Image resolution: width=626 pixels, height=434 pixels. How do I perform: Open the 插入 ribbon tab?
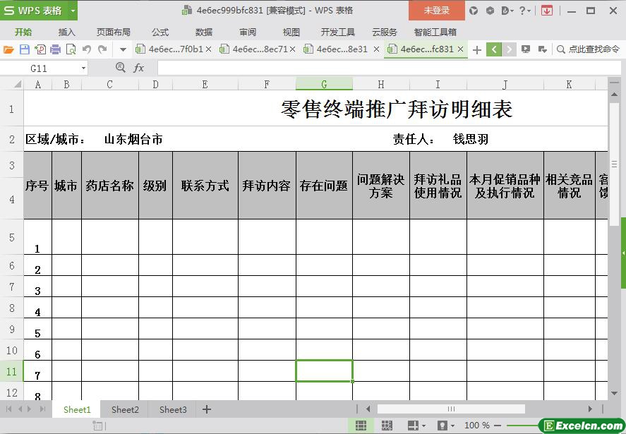tap(66, 32)
